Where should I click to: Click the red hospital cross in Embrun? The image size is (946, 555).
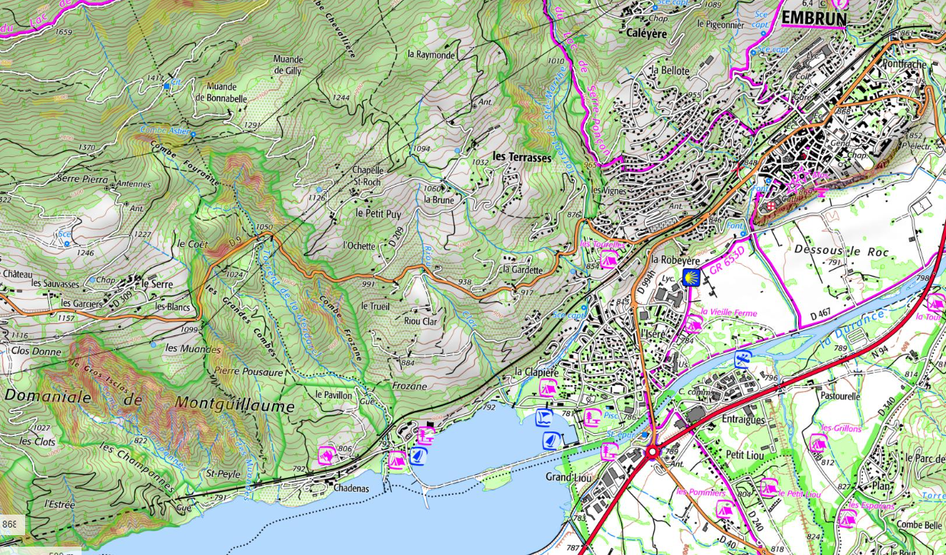tap(771, 206)
